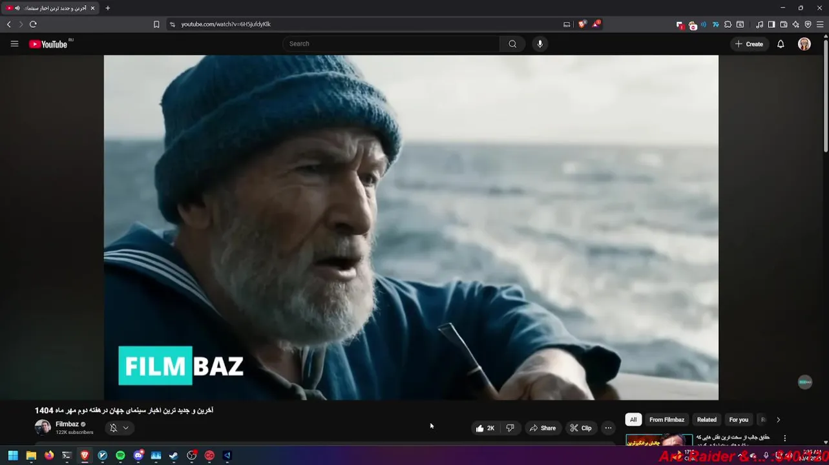Select the For you chip
Image resolution: width=829 pixels, height=465 pixels.
click(x=739, y=420)
